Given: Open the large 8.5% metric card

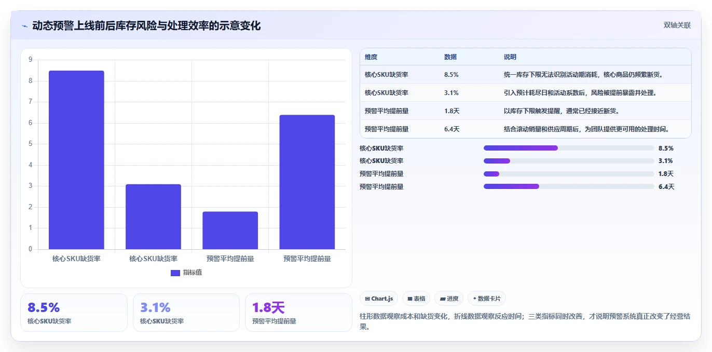Looking at the screenshot, I should (x=74, y=313).
